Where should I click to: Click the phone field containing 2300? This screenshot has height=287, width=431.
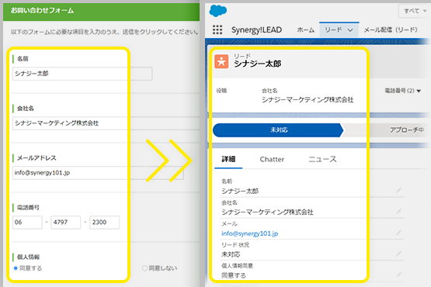click(x=105, y=222)
